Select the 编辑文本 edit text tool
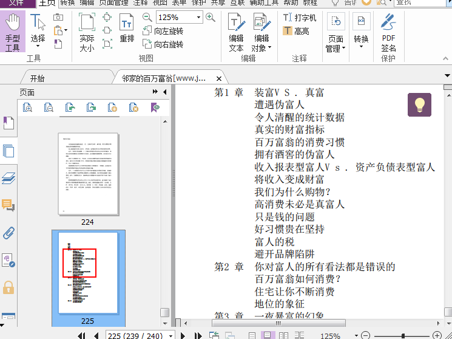452x339 pixels. tap(236, 32)
